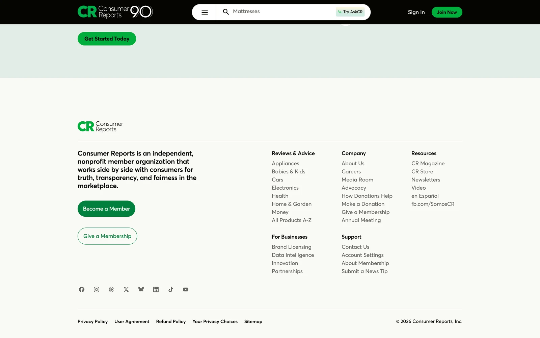This screenshot has height=338, width=540.
Task: Open Partnerships link
Action: (x=287, y=271)
